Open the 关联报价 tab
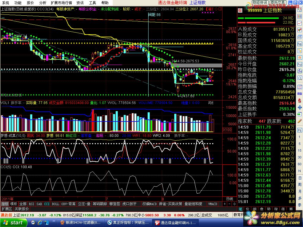303x227 pixels. [22, 209]
